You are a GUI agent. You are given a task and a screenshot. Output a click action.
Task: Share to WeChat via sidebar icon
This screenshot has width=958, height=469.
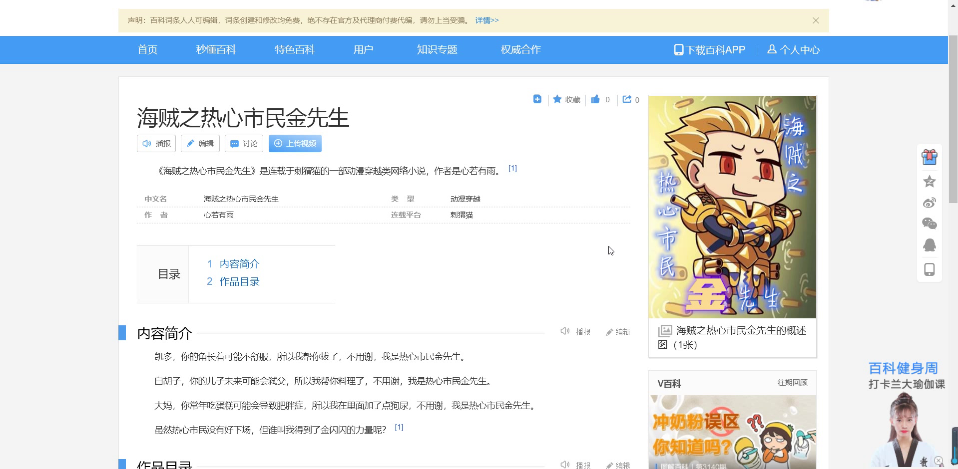[929, 224]
